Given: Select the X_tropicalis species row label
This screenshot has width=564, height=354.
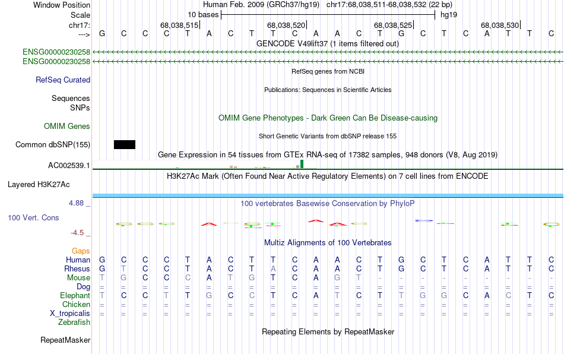Looking at the screenshot, I should tap(70, 314).
